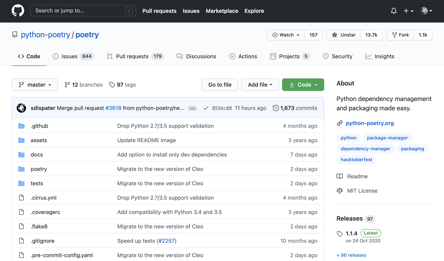This screenshot has height=261, width=444.
Task: Open the poetry repository name link
Action: (87, 35)
